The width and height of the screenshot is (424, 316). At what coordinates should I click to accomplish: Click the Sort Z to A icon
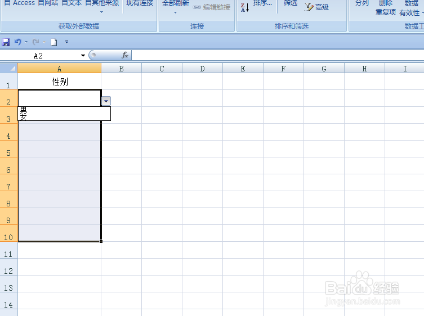(245, 7)
